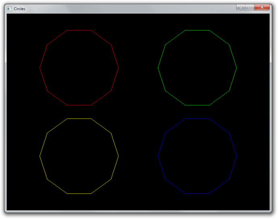Image resolution: width=278 pixels, height=219 pixels.
Task: Minimize the Circles window
Action: [x=241, y=7]
